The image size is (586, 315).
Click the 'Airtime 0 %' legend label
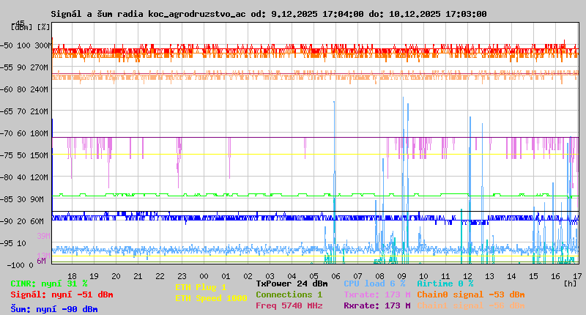[445, 284]
